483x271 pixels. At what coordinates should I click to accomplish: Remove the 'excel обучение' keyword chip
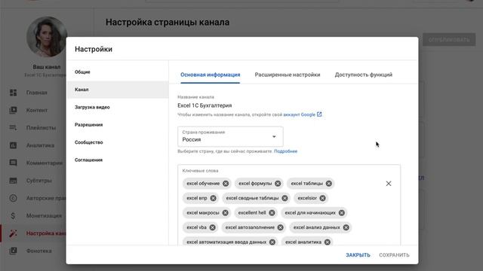pos(226,184)
